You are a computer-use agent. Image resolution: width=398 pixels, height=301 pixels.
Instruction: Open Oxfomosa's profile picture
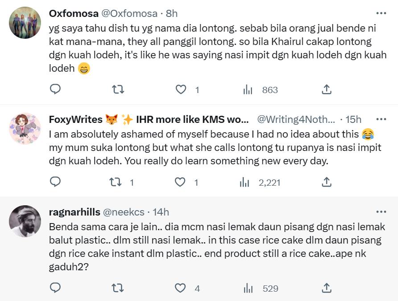pos(25,23)
